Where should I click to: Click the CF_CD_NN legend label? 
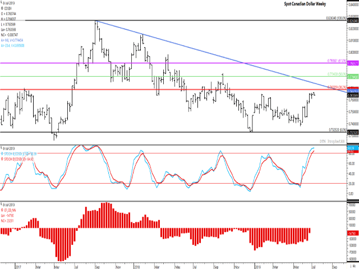coord(10,210)
